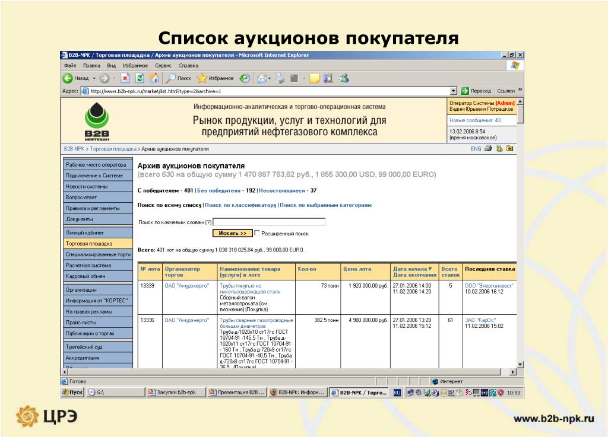This screenshot has height=437, width=608.
Task: Switch to Презентация B2B taskbar window
Action: pos(236,393)
